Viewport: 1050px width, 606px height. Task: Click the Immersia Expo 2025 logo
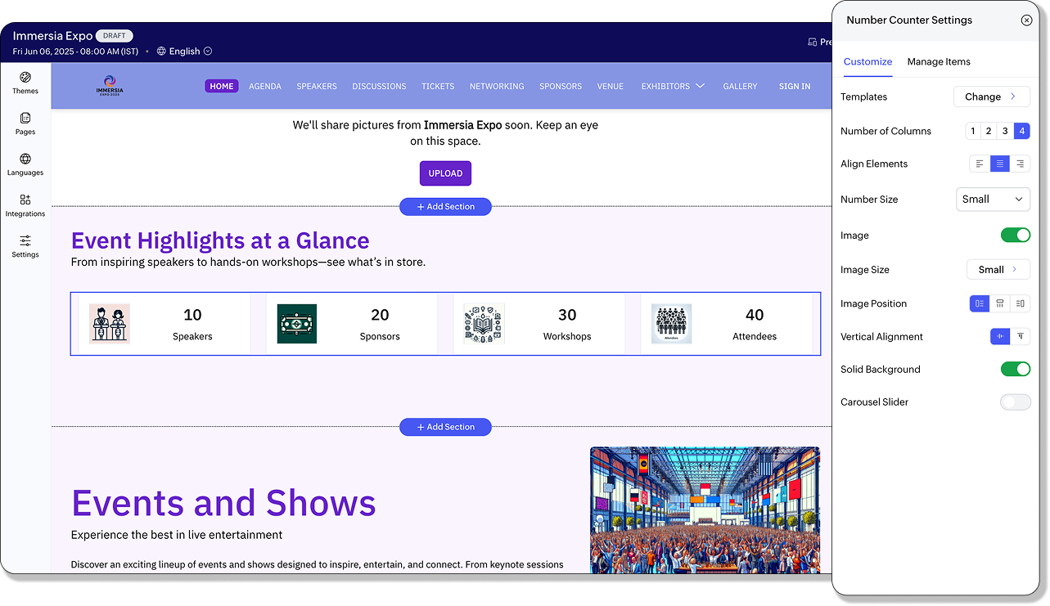pos(110,86)
